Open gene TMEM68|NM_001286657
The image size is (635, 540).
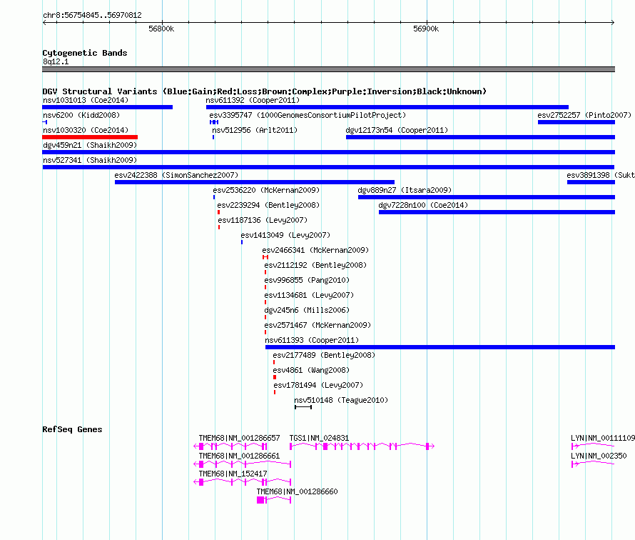[239, 438]
